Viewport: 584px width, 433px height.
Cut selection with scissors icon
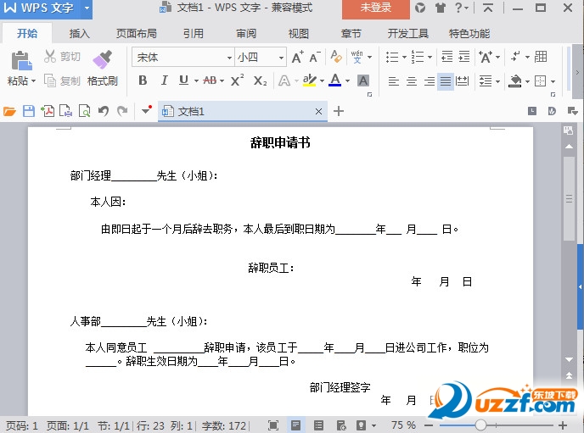[x=49, y=57]
